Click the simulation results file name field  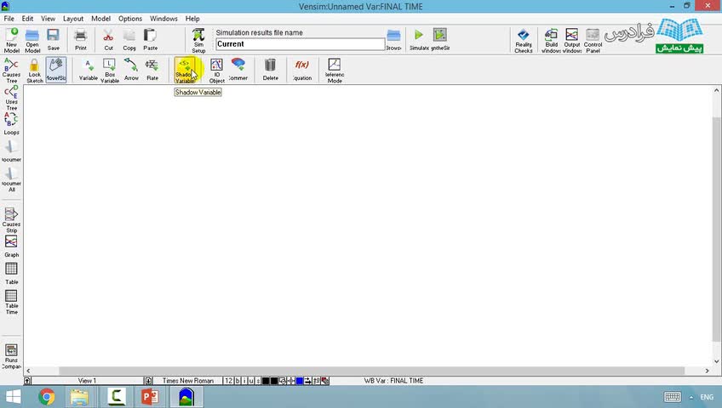tap(301, 44)
